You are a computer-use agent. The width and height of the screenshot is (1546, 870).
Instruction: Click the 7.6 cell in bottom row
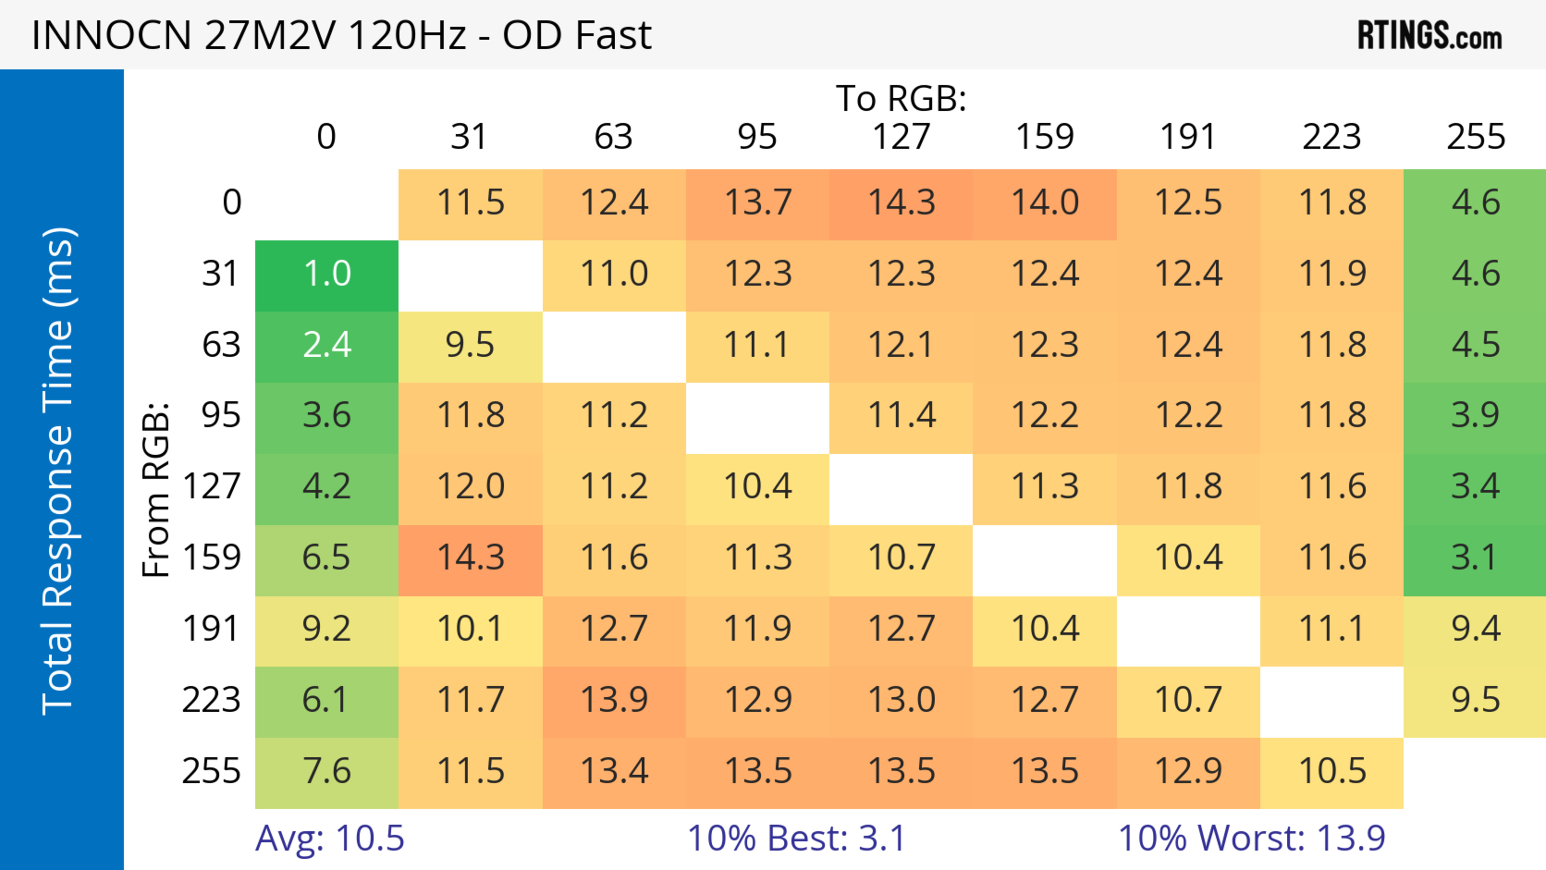pos(327,771)
